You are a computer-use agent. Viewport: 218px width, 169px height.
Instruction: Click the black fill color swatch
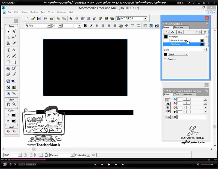pos(165,54)
